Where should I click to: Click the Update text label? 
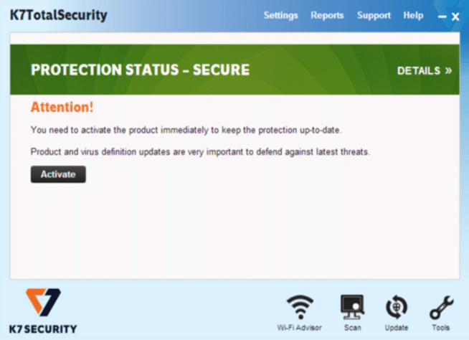397,328
